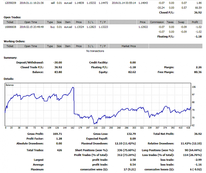This screenshot has height=173, width=206.
Task: Click the Expected Payoff value 0.09
Action: click(133, 139)
